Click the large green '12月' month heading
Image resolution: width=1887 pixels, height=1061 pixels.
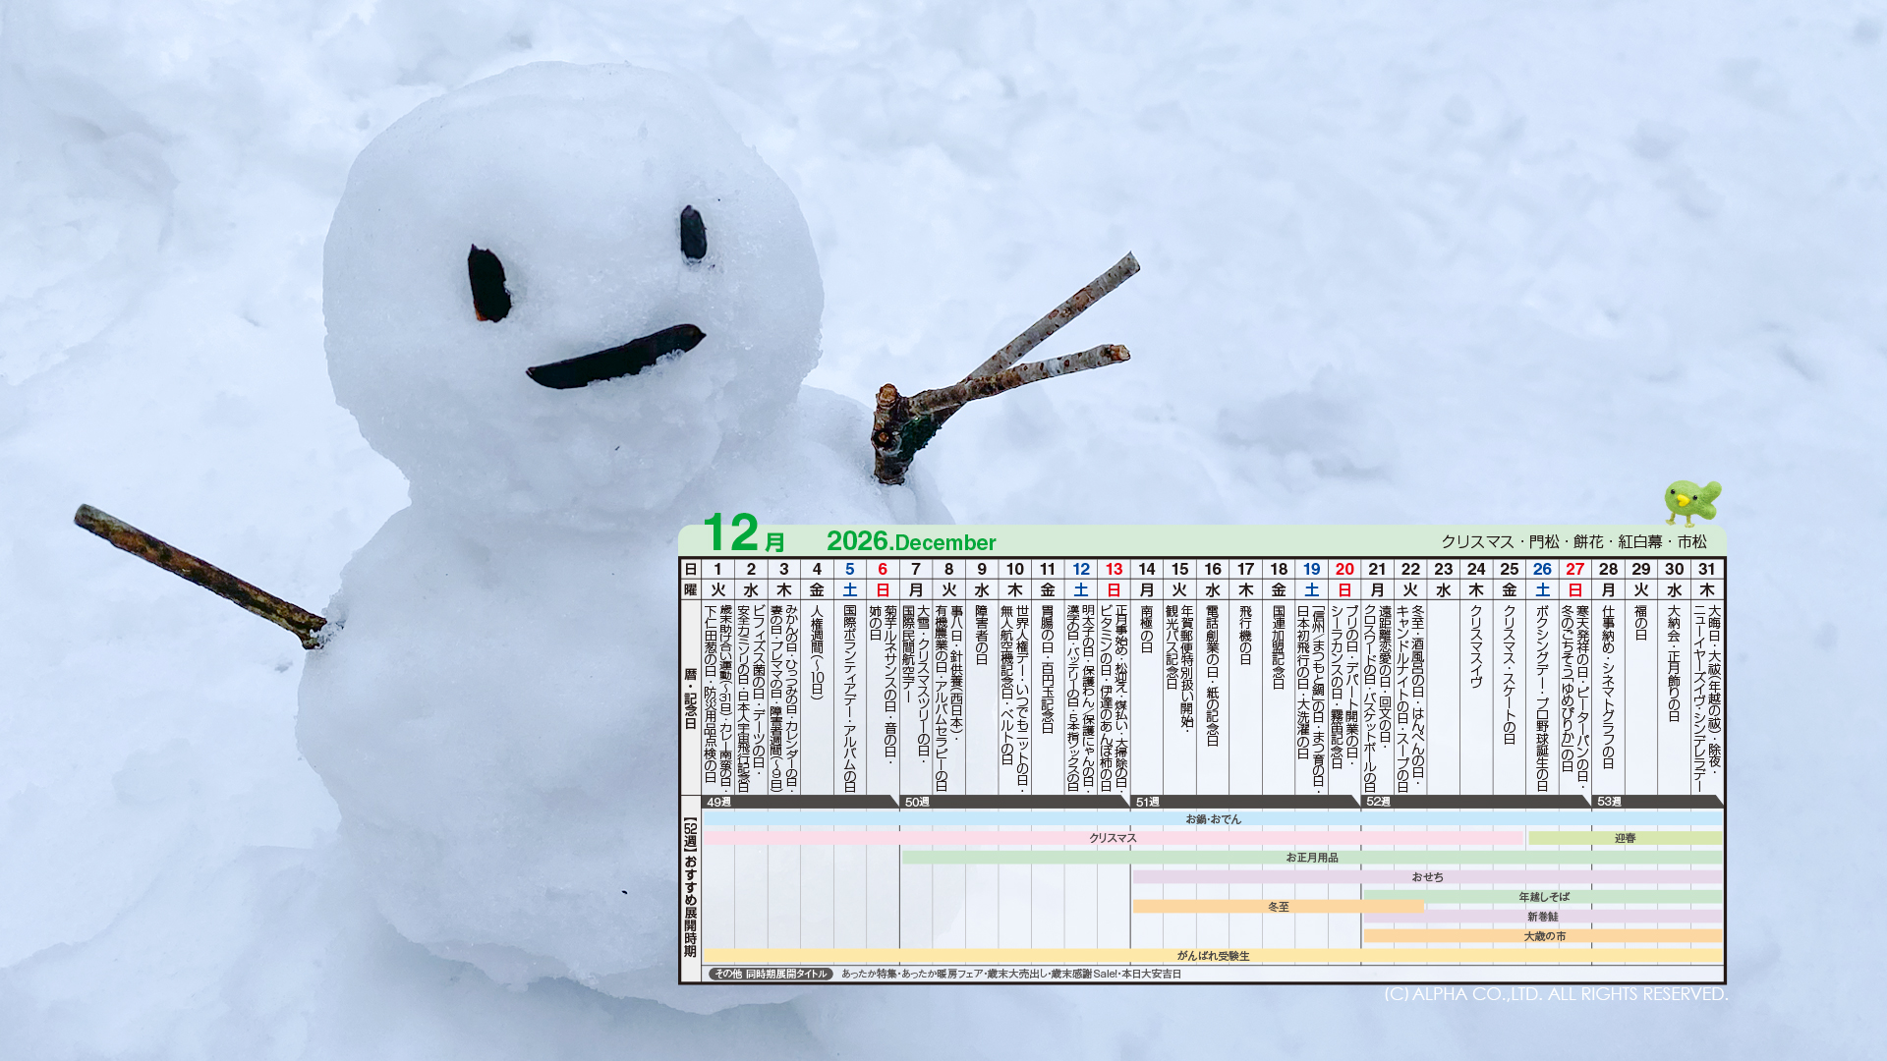[744, 533]
